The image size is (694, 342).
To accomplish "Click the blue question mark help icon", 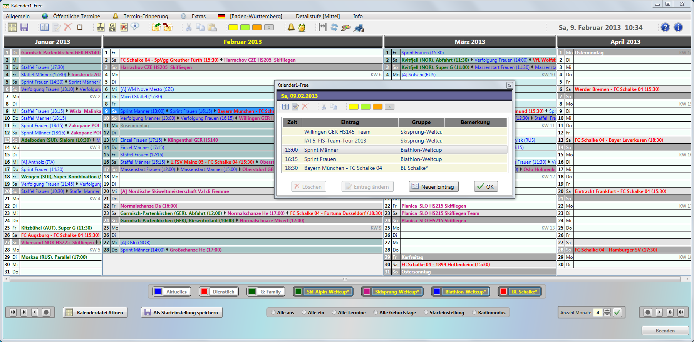I will (665, 27).
